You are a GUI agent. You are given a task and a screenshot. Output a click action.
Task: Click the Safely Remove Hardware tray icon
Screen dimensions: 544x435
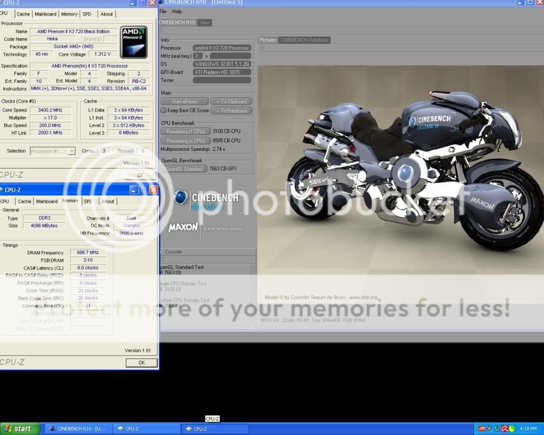pos(497,429)
